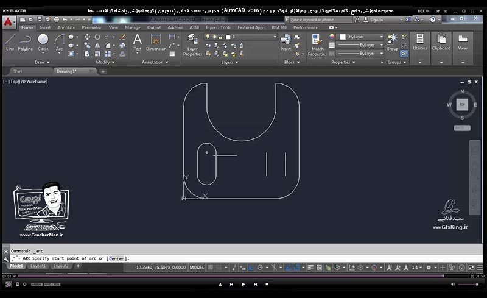Click the command line customize wrench icon
Viewport: 487px width, 298px height.
[6, 259]
